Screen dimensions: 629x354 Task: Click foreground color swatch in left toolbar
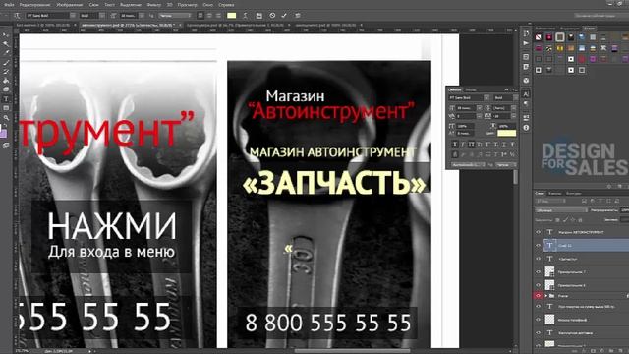click(x=3, y=134)
